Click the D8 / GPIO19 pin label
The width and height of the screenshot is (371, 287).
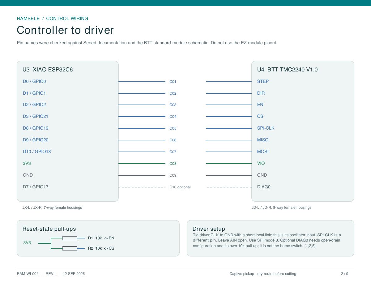36,128
